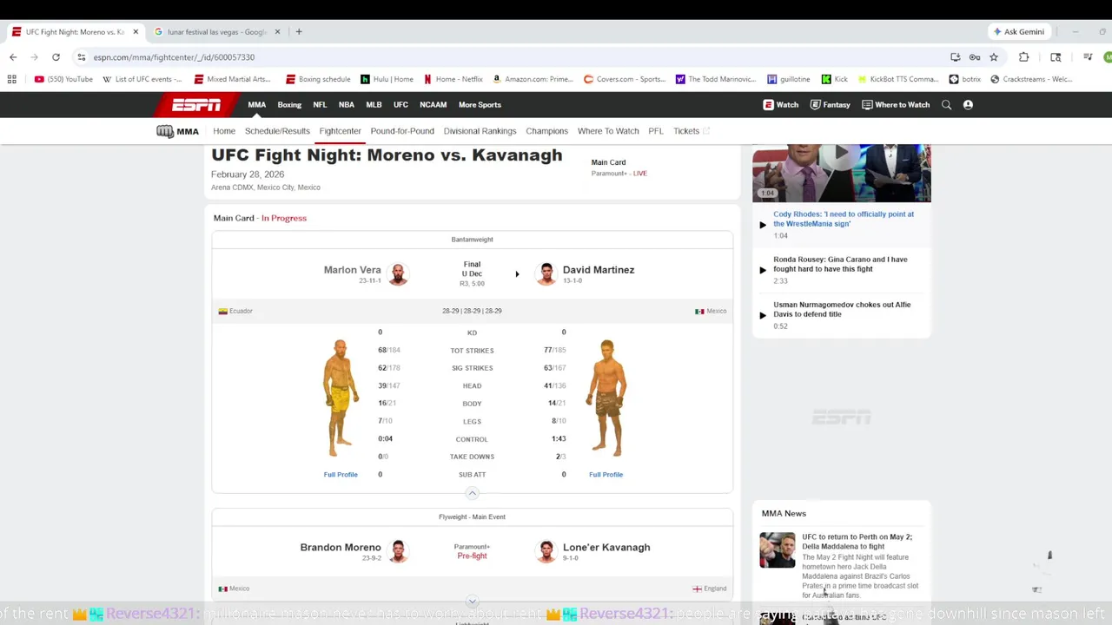Open the Crackstreams bookmark
Image resolution: width=1112 pixels, height=625 pixels.
pos(1031,79)
